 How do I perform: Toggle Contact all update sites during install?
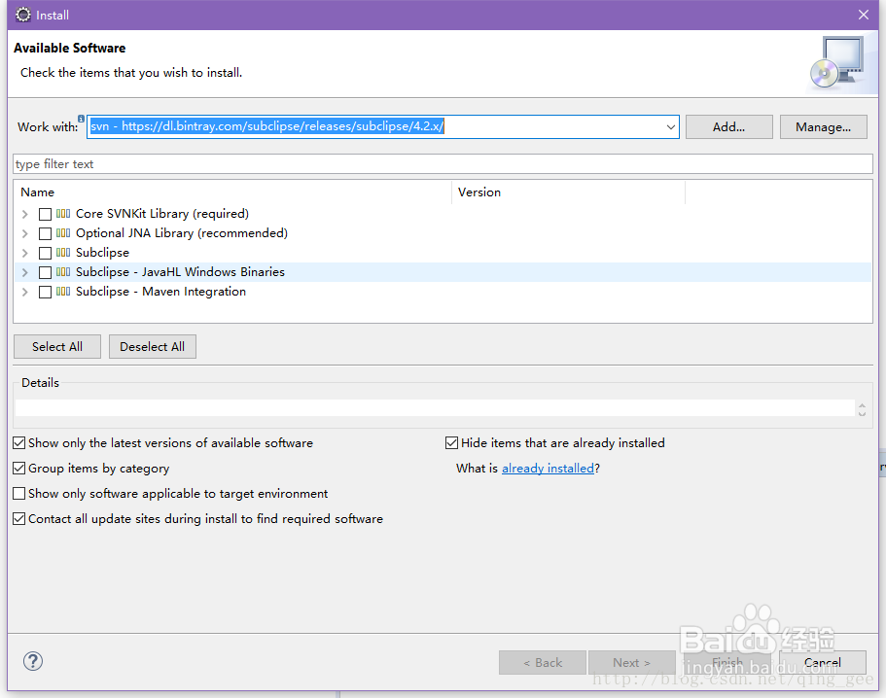(x=19, y=519)
